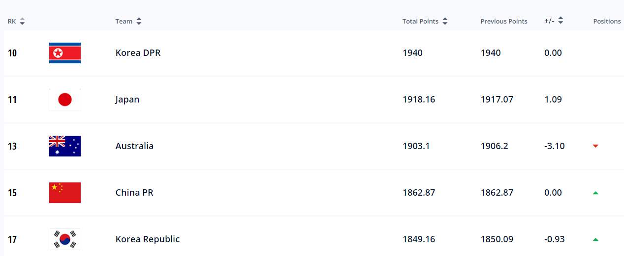Click the Previous Points column header
Image resolution: width=624 pixels, height=256 pixels.
pyautogui.click(x=504, y=22)
